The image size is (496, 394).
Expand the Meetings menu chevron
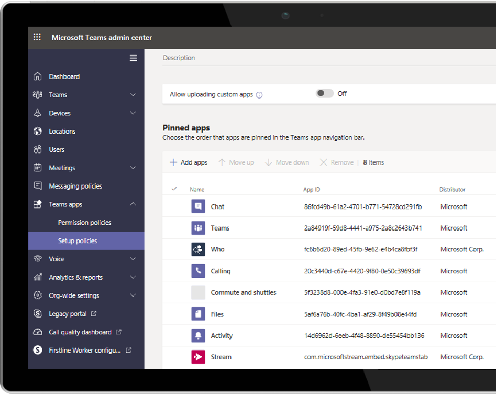(133, 168)
